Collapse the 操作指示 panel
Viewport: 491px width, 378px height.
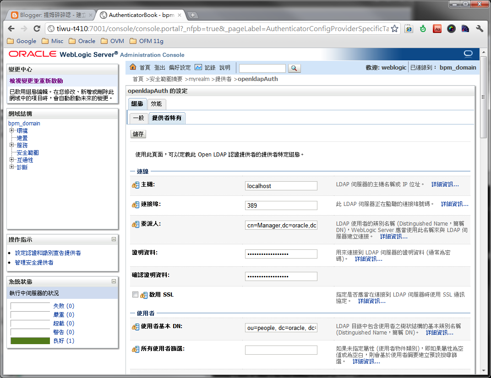point(114,239)
